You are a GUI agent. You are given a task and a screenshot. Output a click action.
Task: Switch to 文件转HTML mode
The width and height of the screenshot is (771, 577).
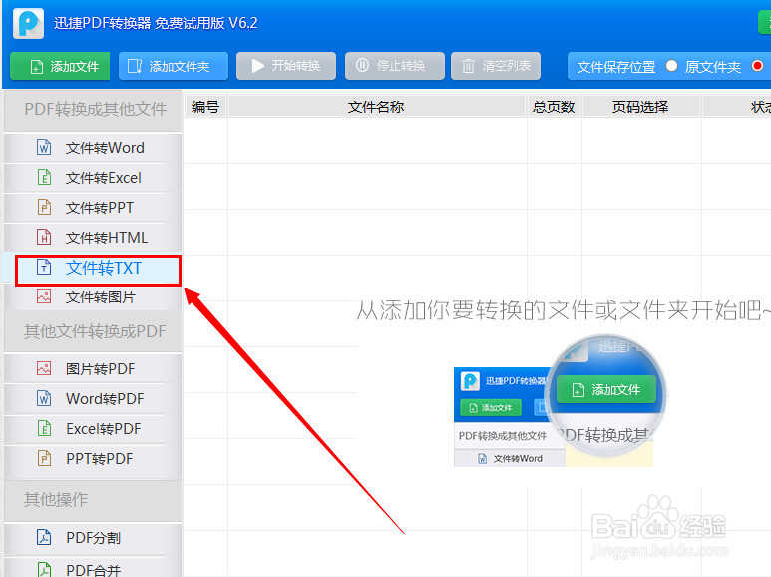(93, 238)
